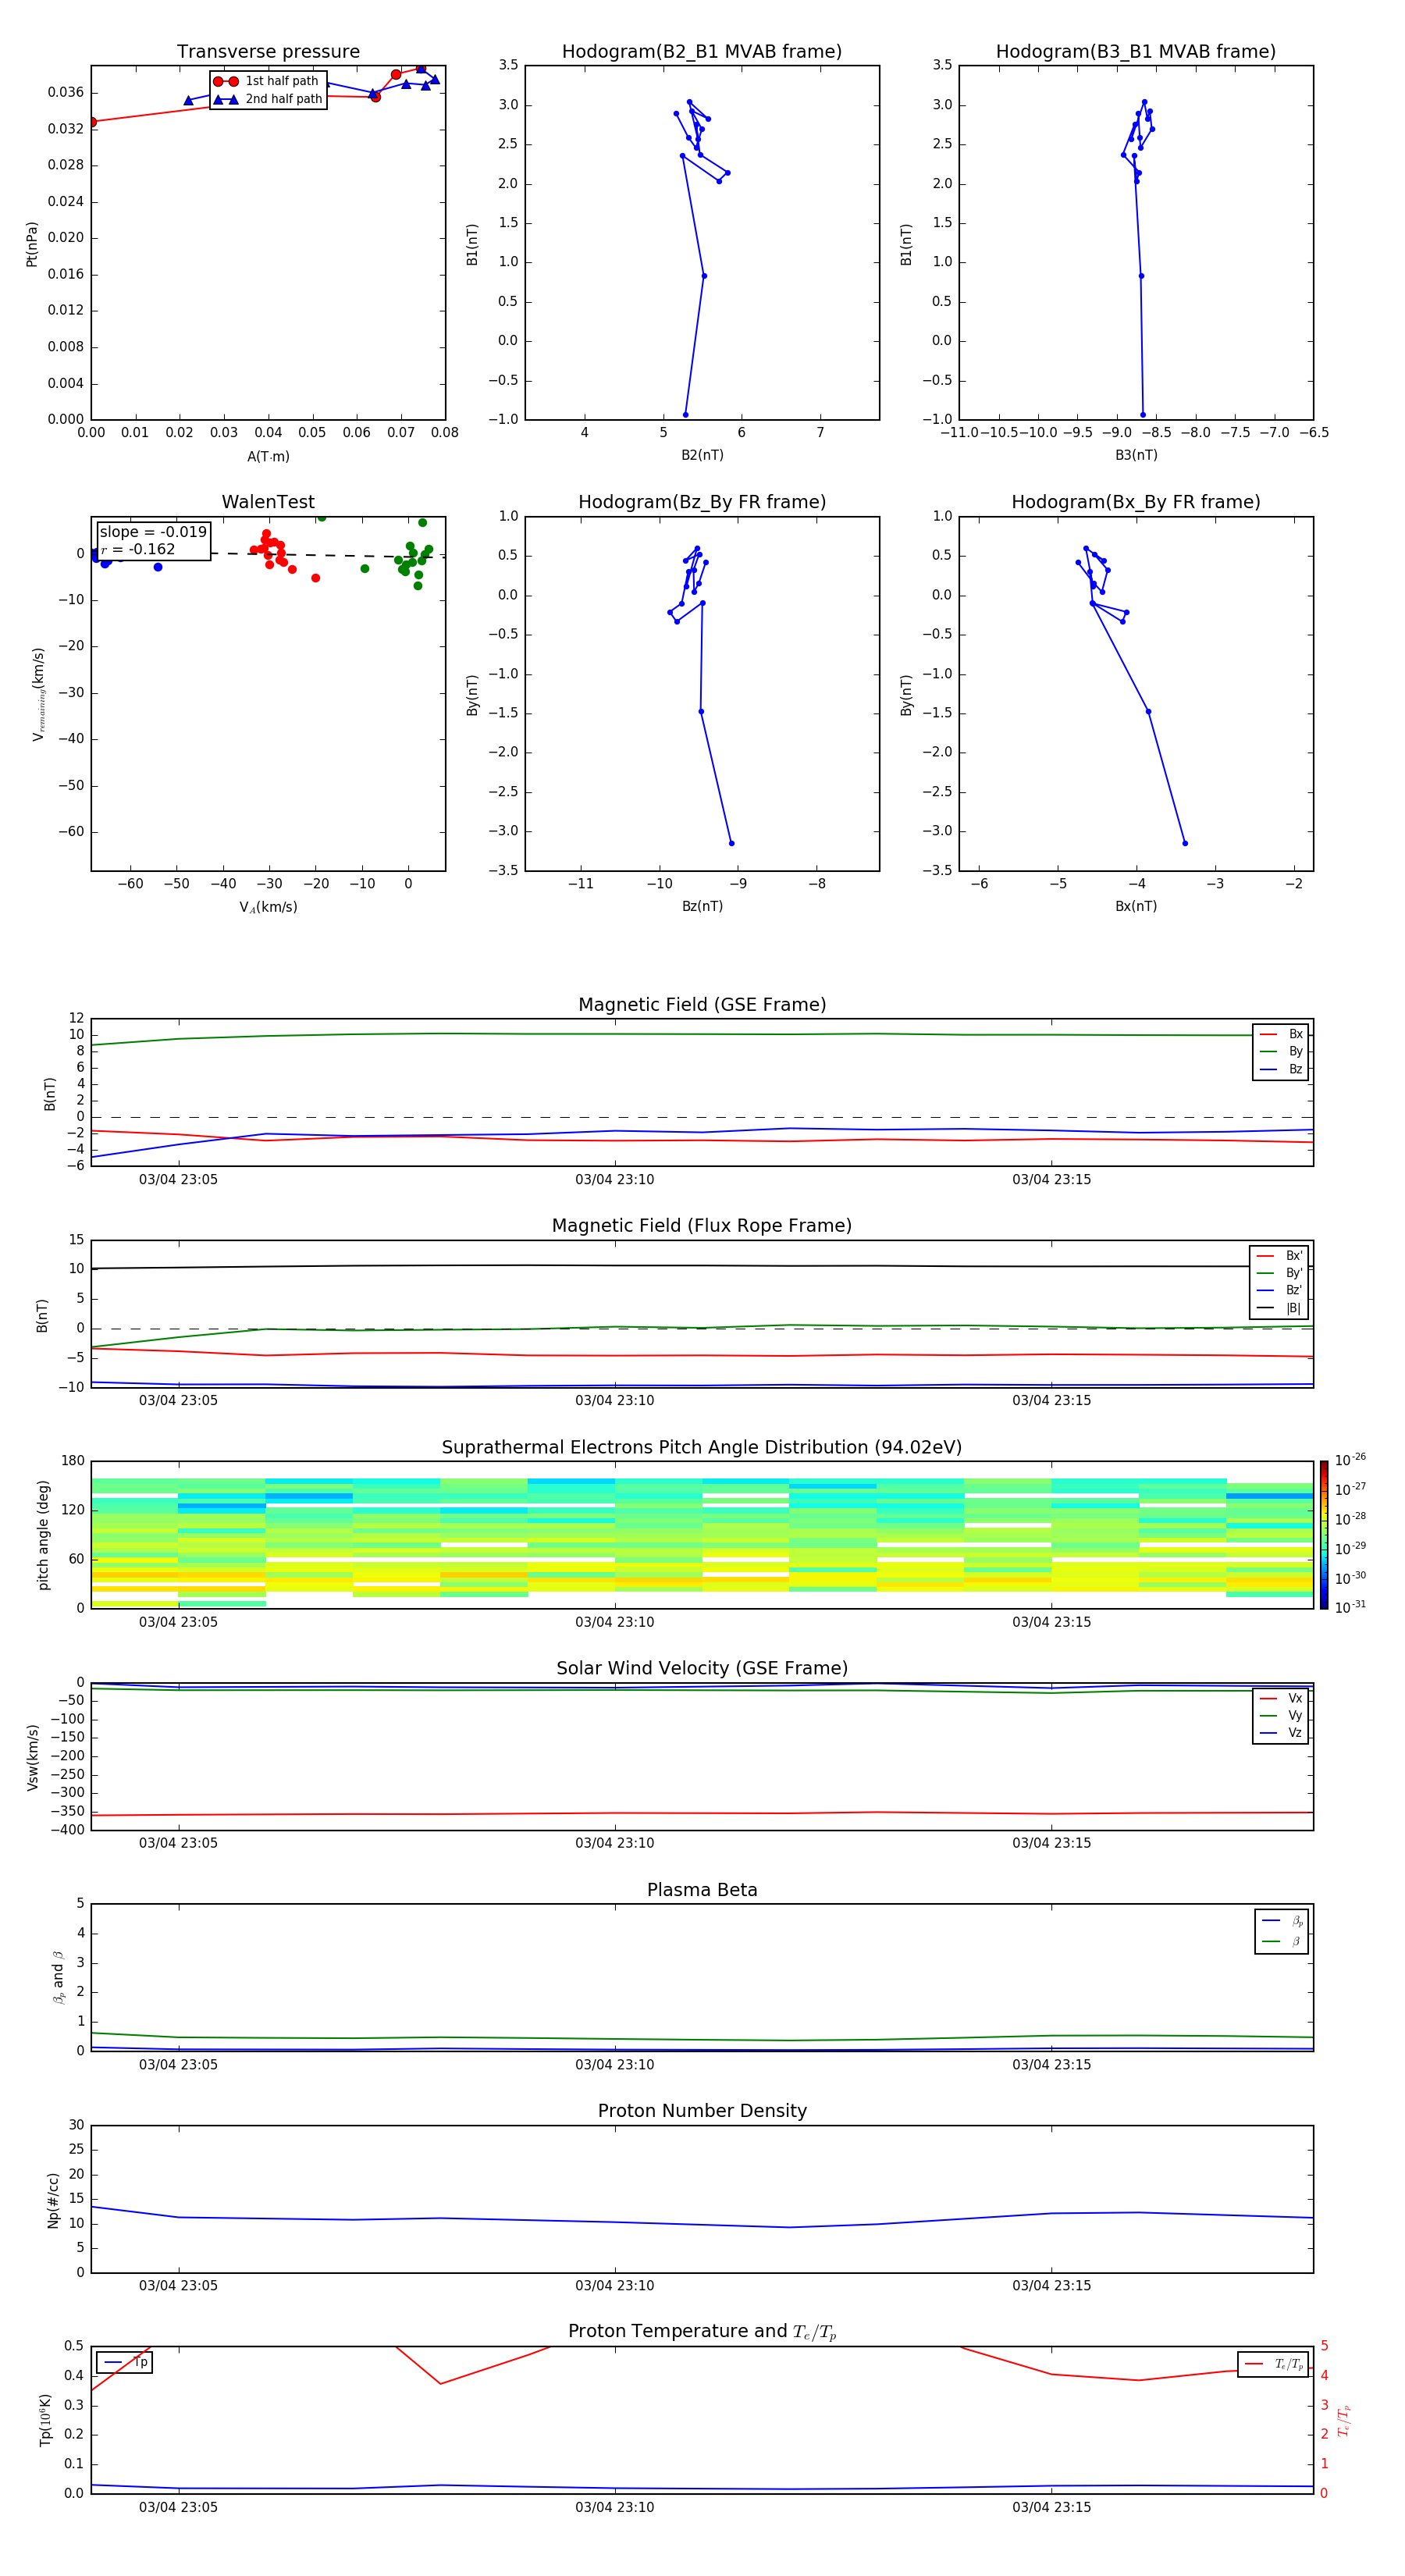Click the 'Plasma Beta' plot title
The height and width of the screenshot is (2576, 1405).
(x=702, y=1890)
